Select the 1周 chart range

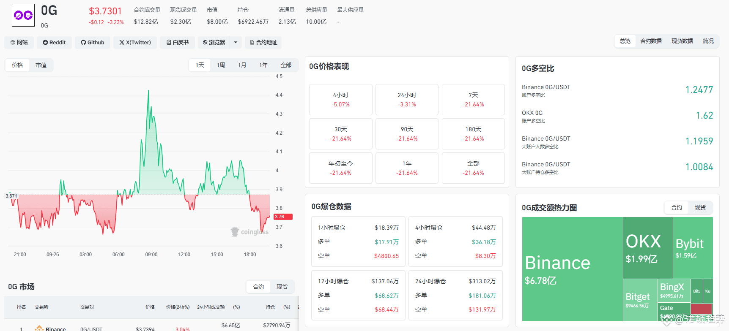click(221, 65)
